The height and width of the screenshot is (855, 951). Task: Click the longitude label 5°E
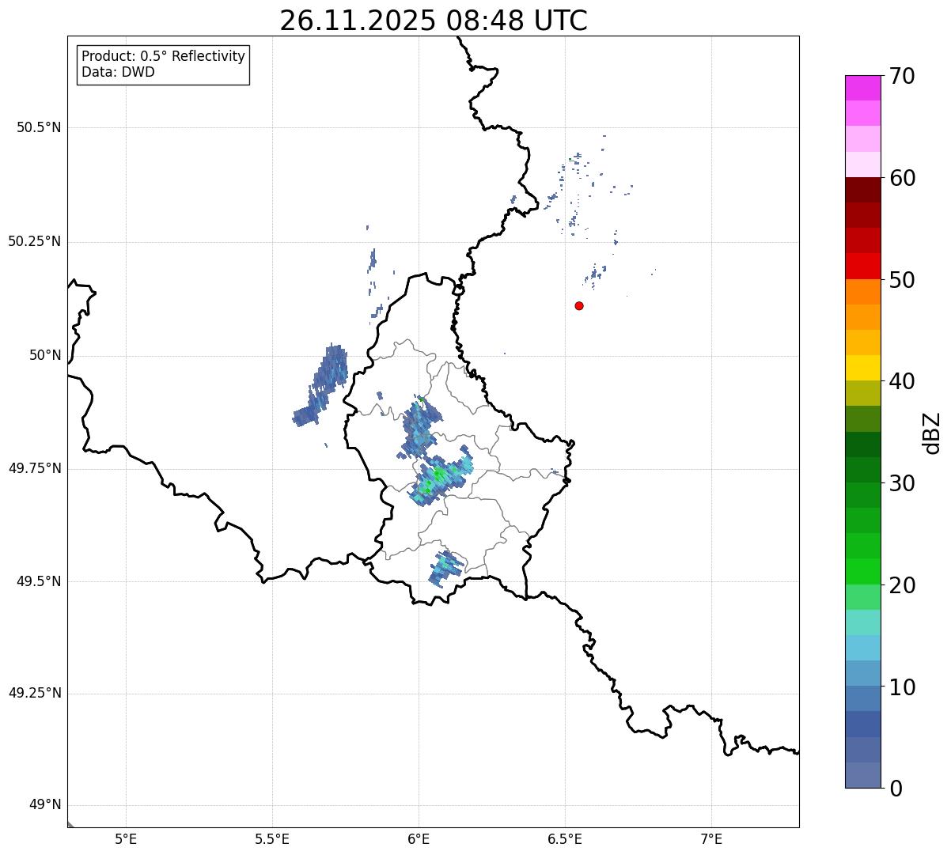[x=126, y=838]
